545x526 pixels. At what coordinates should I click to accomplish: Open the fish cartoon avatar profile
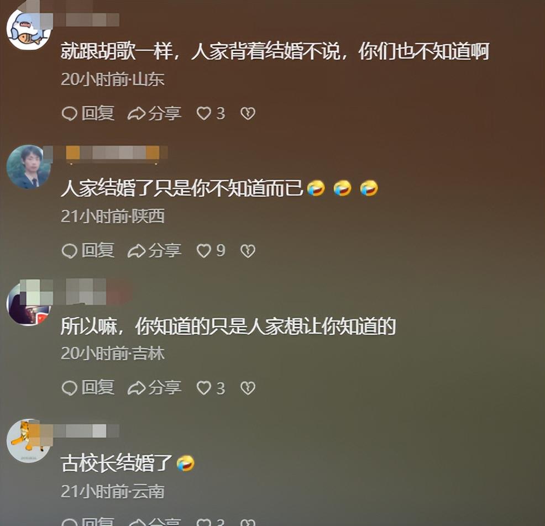tap(29, 29)
